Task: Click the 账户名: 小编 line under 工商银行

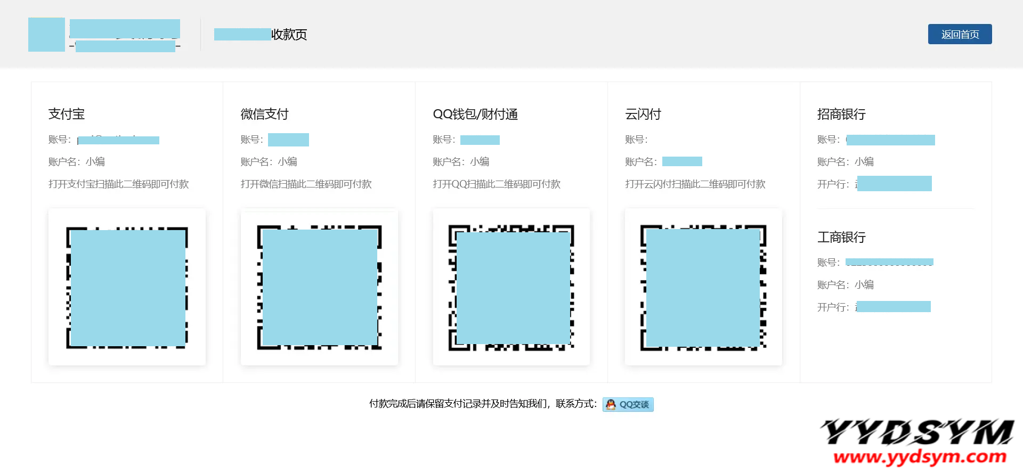Action: (846, 284)
